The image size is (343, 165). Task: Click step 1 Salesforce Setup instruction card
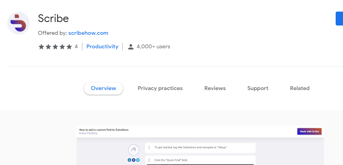tap(200, 148)
